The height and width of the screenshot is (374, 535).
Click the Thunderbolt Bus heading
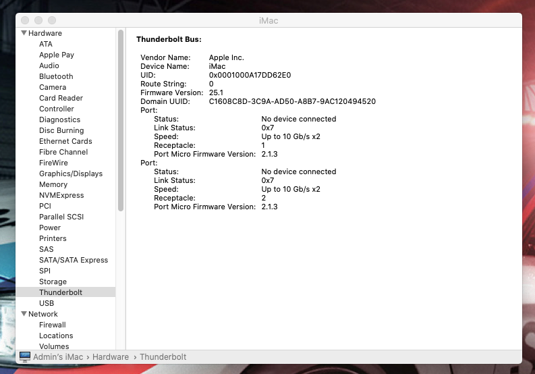pyautogui.click(x=169, y=39)
